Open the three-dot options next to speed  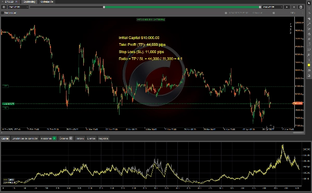(302, 13)
